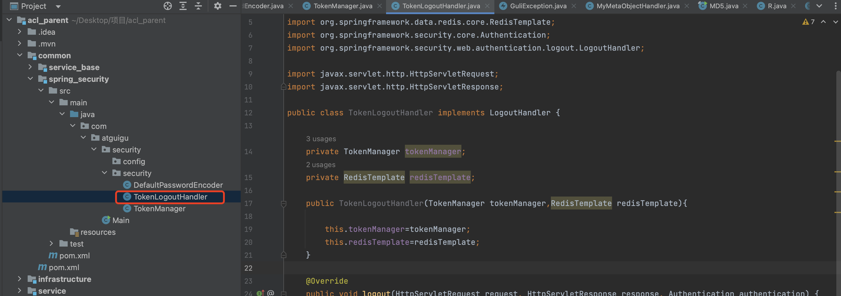Click the implements gutter icon on line 24
This screenshot has width=841, height=296.
point(260,293)
